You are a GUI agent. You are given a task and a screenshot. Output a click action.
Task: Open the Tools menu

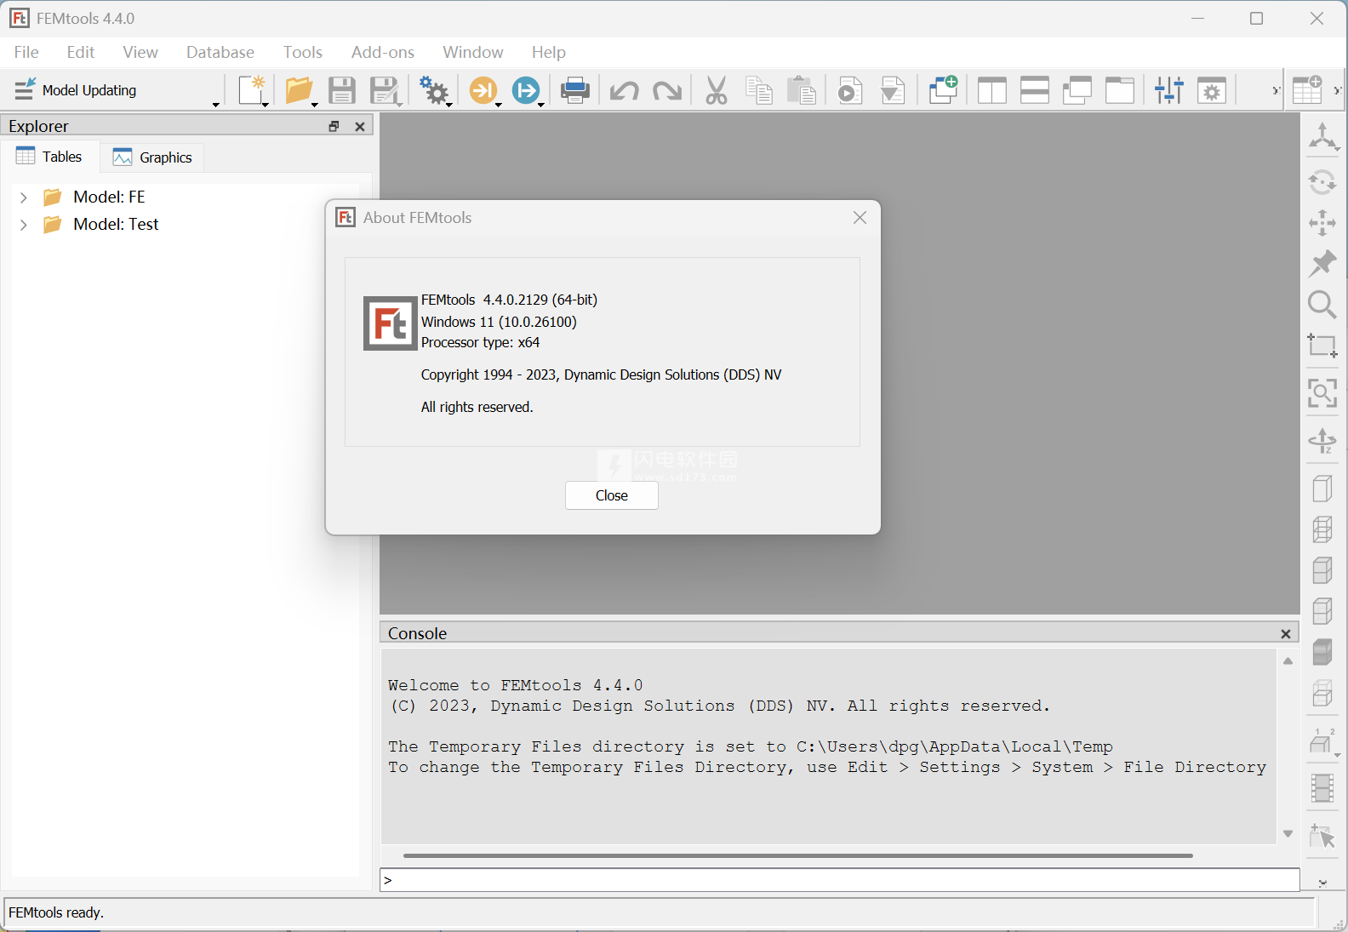click(x=303, y=52)
